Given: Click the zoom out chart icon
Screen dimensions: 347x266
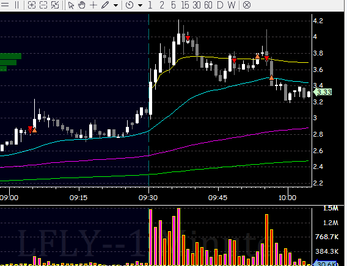Looking at the screenshot, I should pyautogui.click(x=43, y=5).
